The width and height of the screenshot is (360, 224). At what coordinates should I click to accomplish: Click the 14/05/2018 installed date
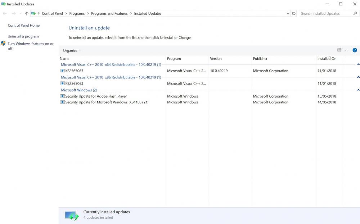327,102
